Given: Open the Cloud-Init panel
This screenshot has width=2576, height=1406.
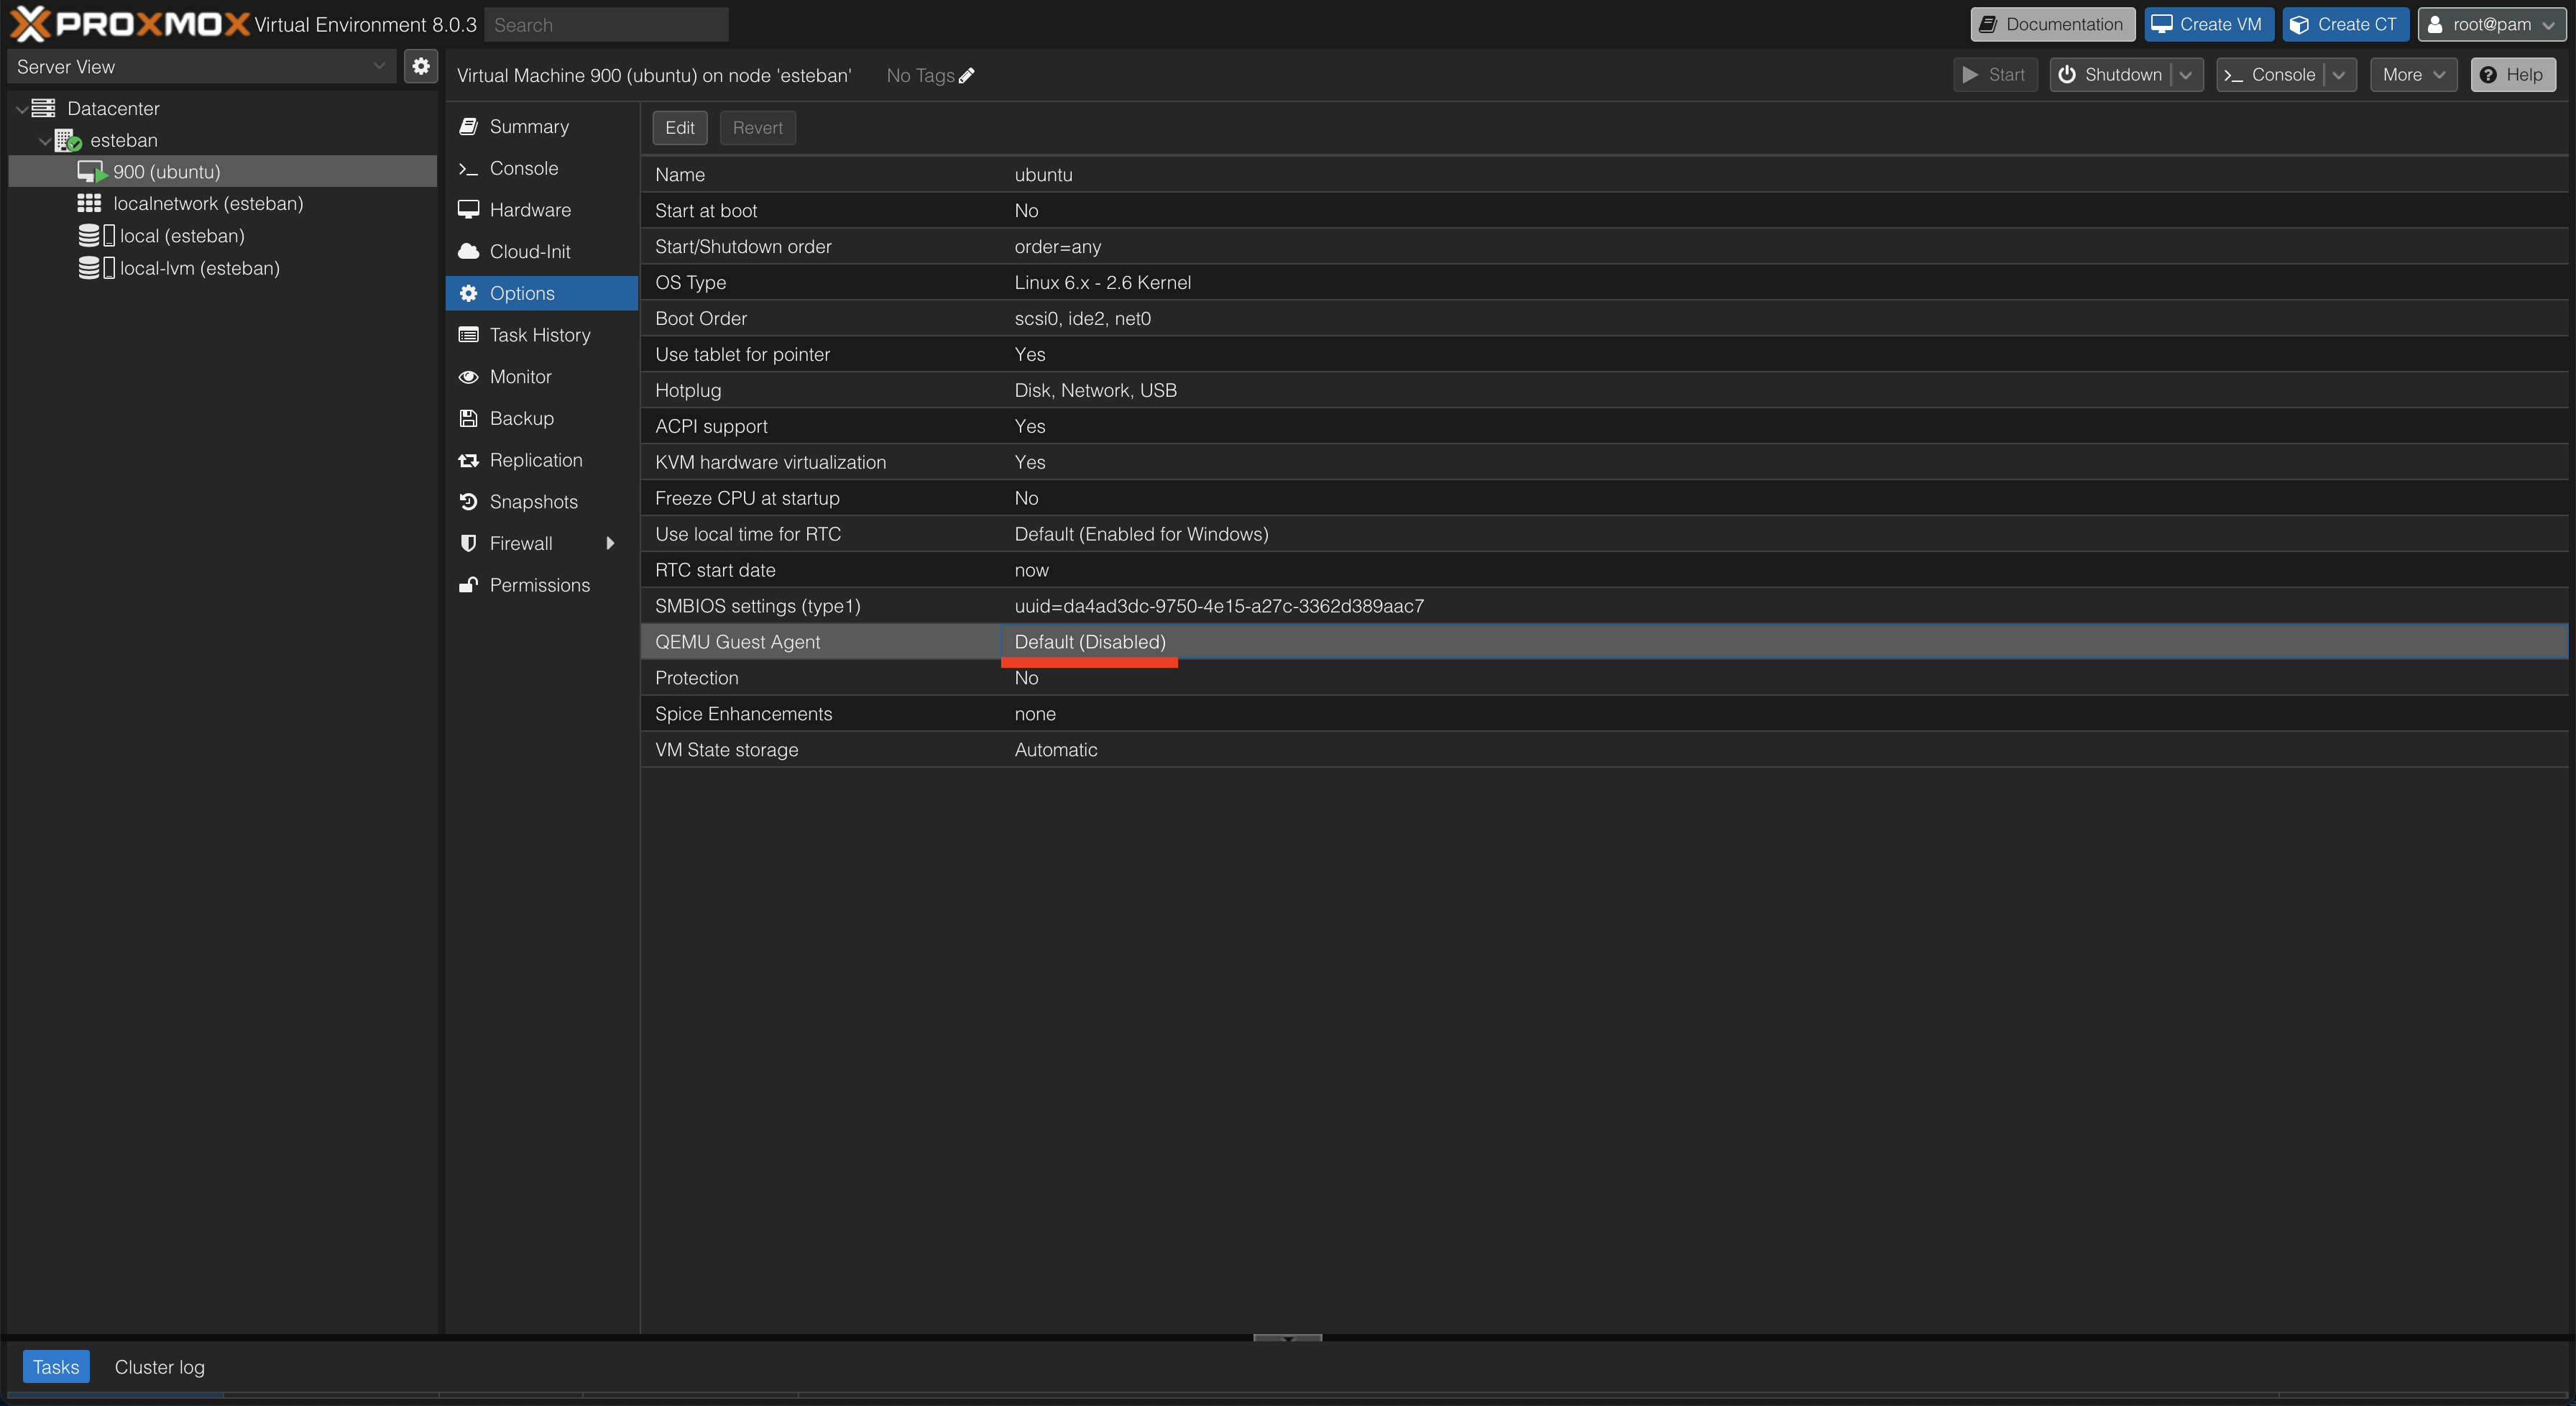Looking at the screenshot, I should [x=542, y=251].
